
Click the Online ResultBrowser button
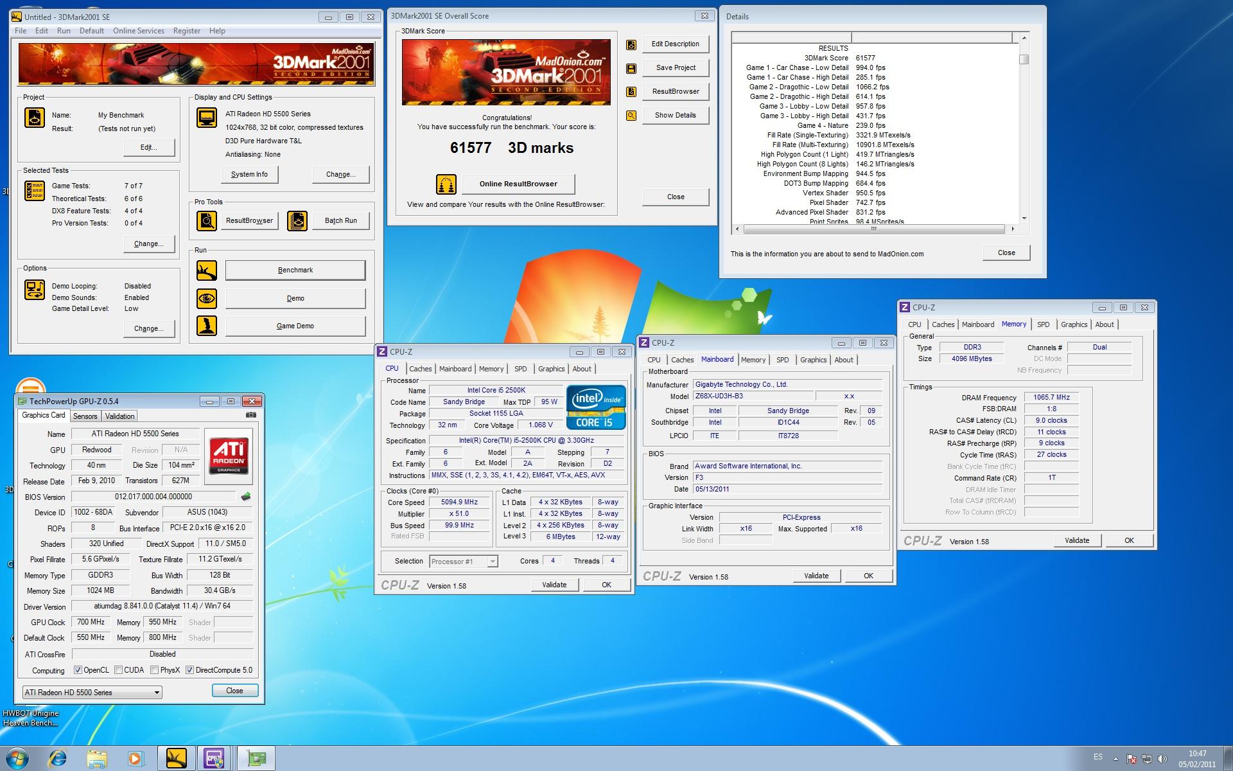click(x=518, y=184)
